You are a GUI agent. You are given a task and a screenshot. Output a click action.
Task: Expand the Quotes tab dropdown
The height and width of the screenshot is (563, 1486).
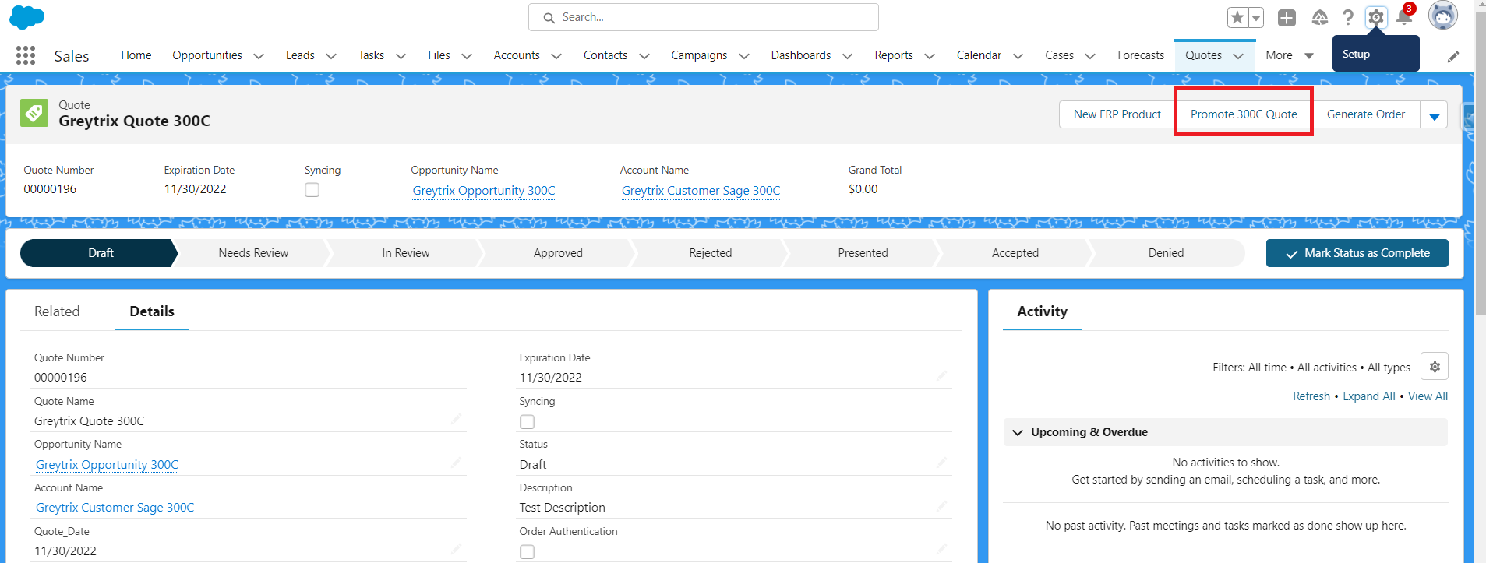(1238, 56)
